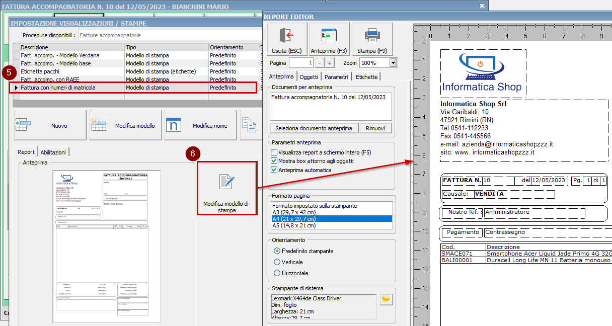Increase page number with plus button
The width and height of the screenshot is (612, 326).
click(330, 63)
